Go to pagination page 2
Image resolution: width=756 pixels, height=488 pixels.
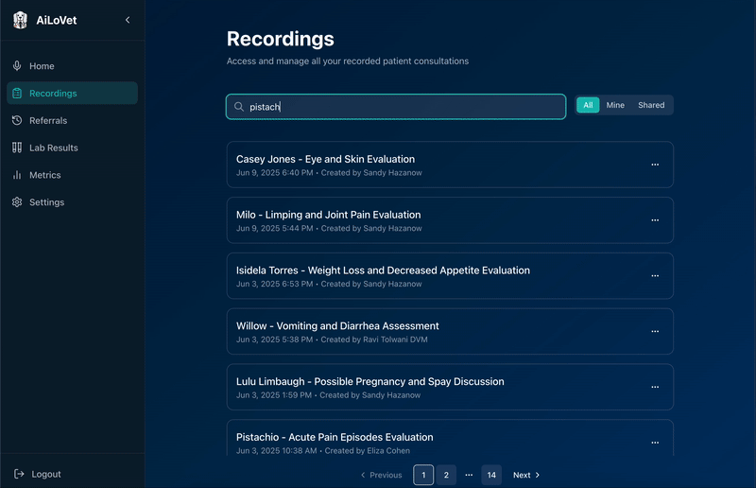point(446,475)
